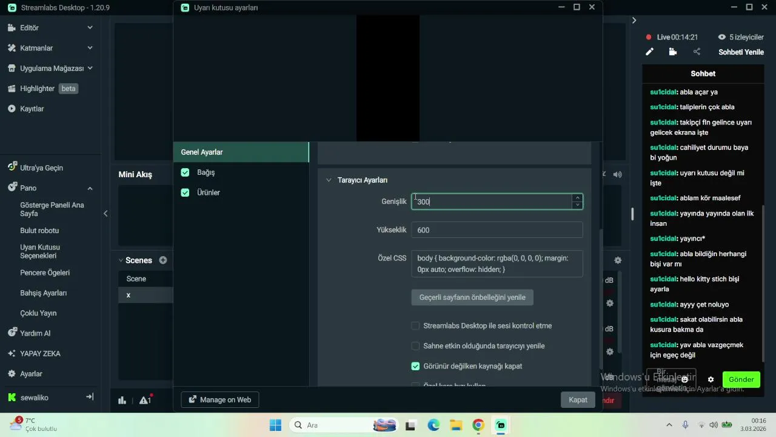Screen dimensions: 776x437
Task: Open Bulut robotu in sidebar
Action: pyautogui.click(x=39, y=231)
